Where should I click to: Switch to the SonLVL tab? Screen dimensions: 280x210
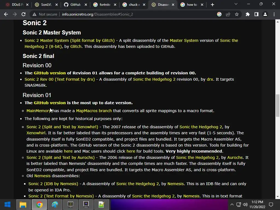[46, 5]
